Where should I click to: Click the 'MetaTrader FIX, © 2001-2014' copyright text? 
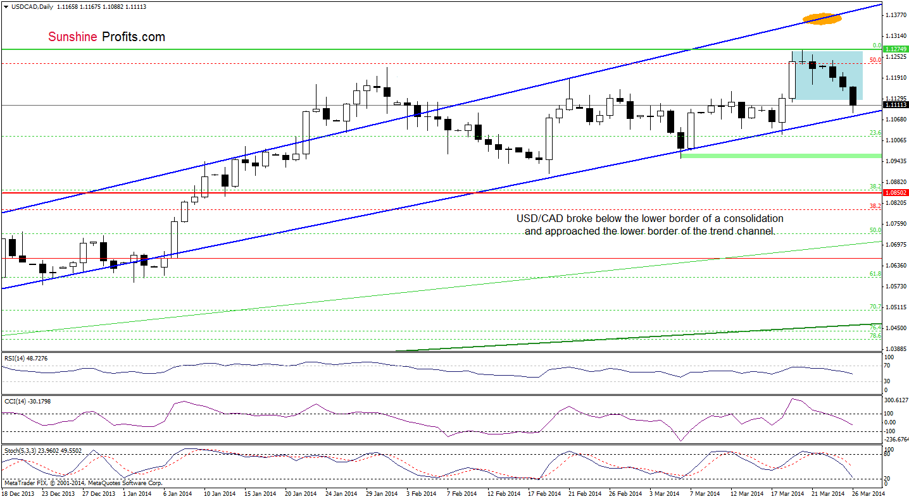click(x=46, y=483)
